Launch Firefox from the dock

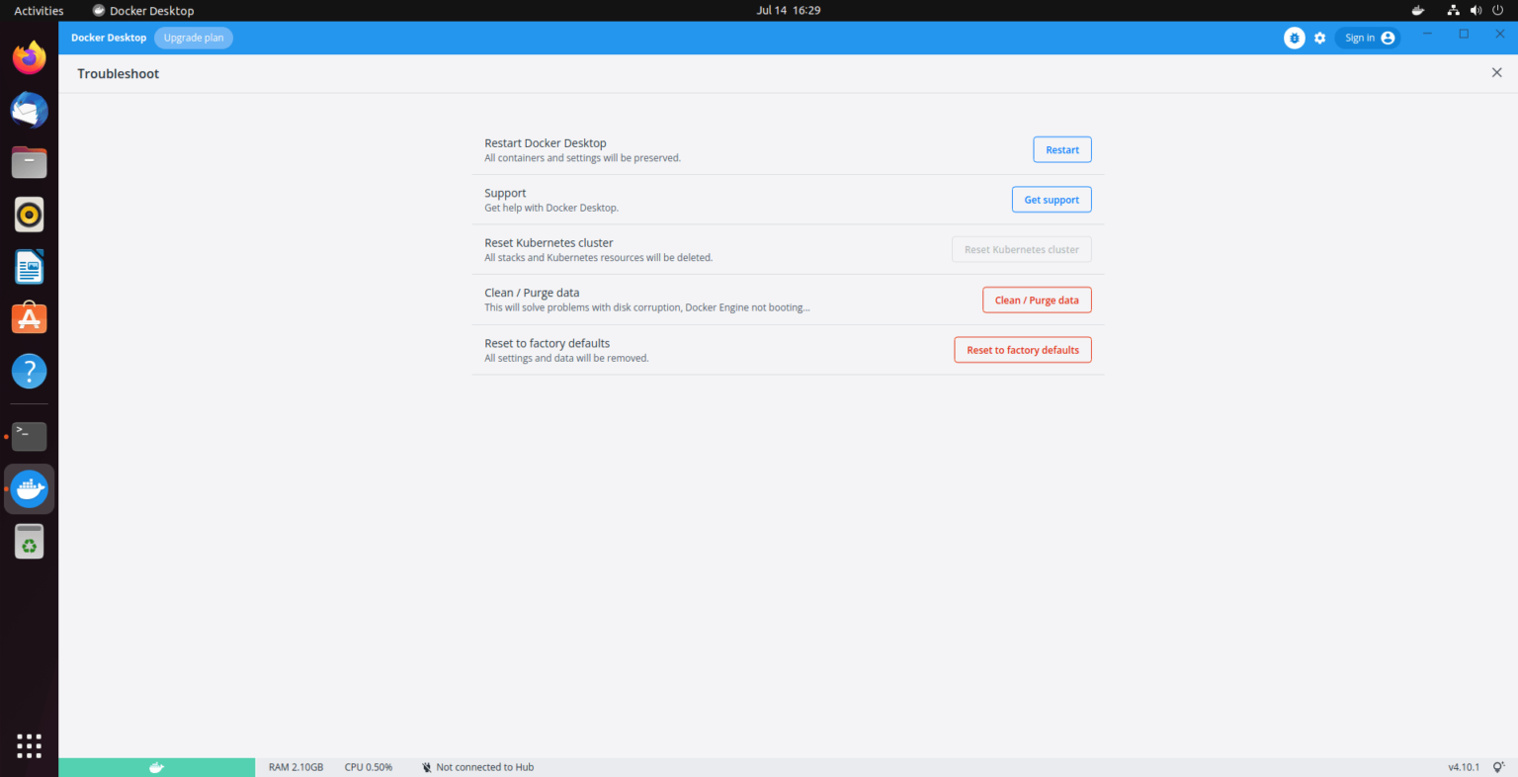click(29, 56)
